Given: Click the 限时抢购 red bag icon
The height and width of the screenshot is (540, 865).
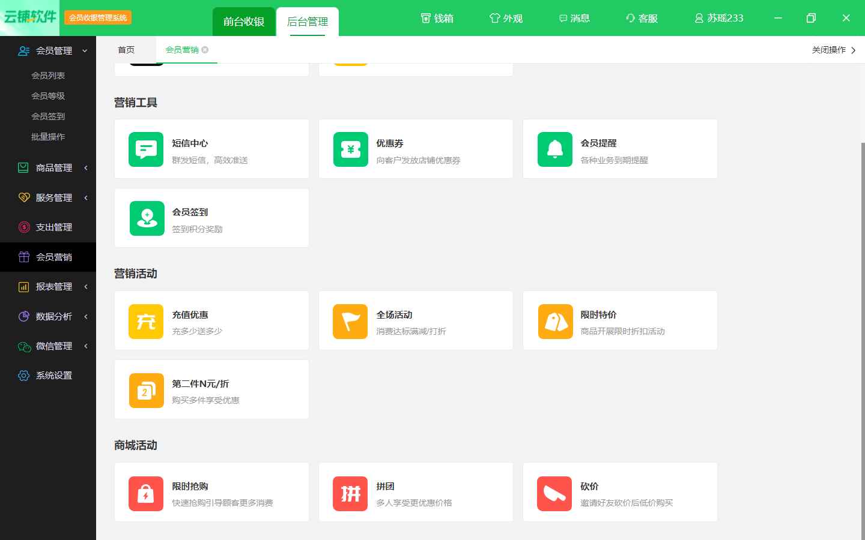Looking at the screenshot, I should pos(146,494).
